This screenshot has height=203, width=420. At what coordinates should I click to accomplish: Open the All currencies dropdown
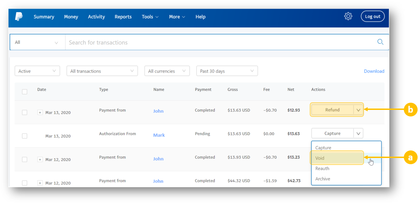(x=167, y=71)
